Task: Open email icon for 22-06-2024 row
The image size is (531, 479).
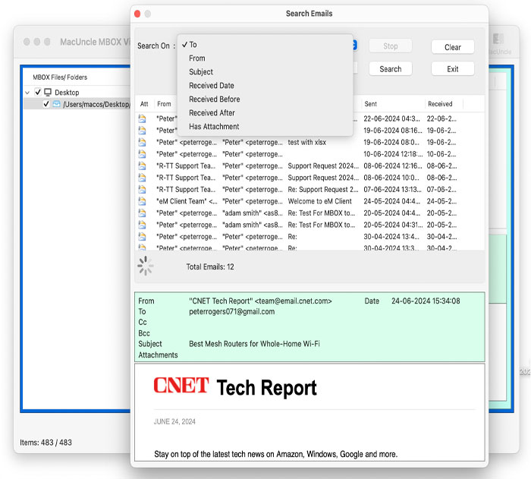Action: pos(143,118)
